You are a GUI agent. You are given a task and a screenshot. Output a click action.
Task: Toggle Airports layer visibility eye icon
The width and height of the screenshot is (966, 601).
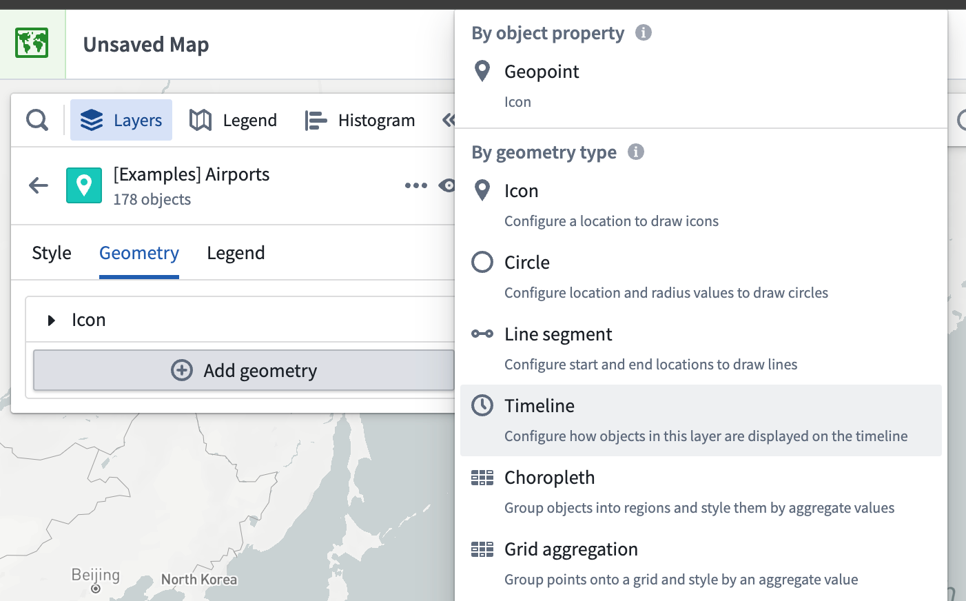[x=448, y=185]
